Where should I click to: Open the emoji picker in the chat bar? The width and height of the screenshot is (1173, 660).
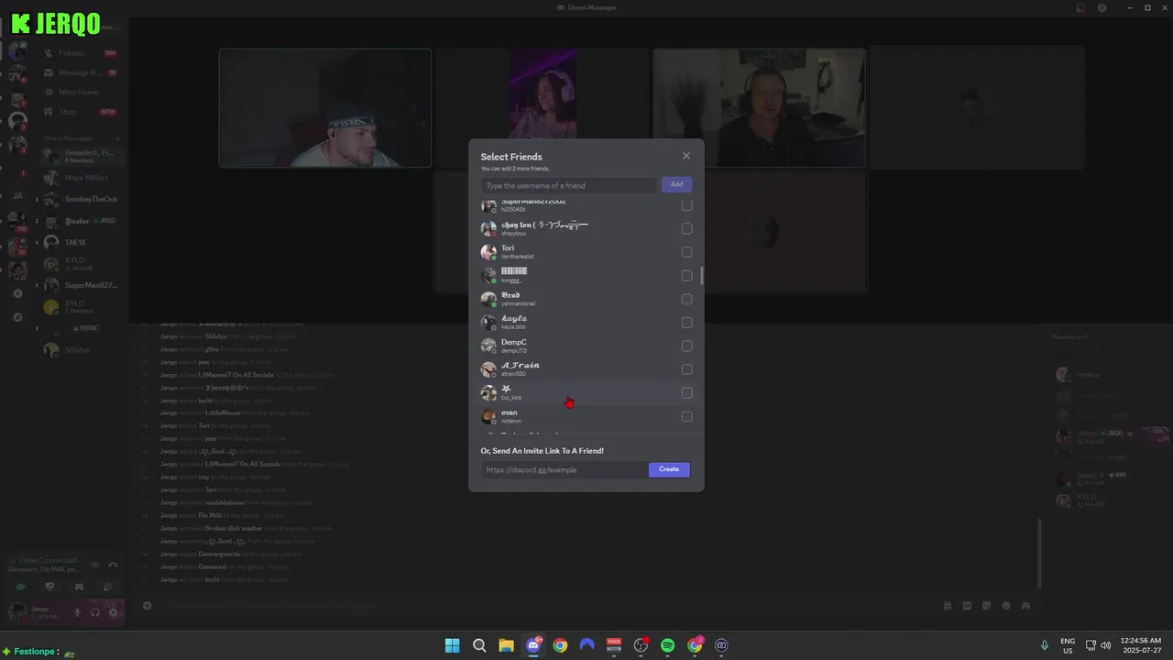(x=1006, y=605)
